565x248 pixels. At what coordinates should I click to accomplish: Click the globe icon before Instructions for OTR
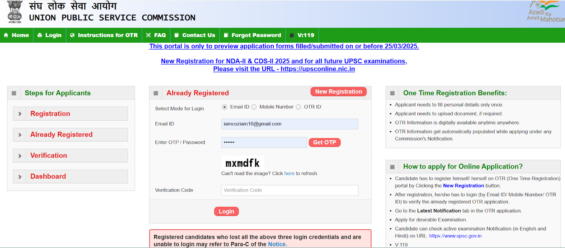click(x=72, y=35)
